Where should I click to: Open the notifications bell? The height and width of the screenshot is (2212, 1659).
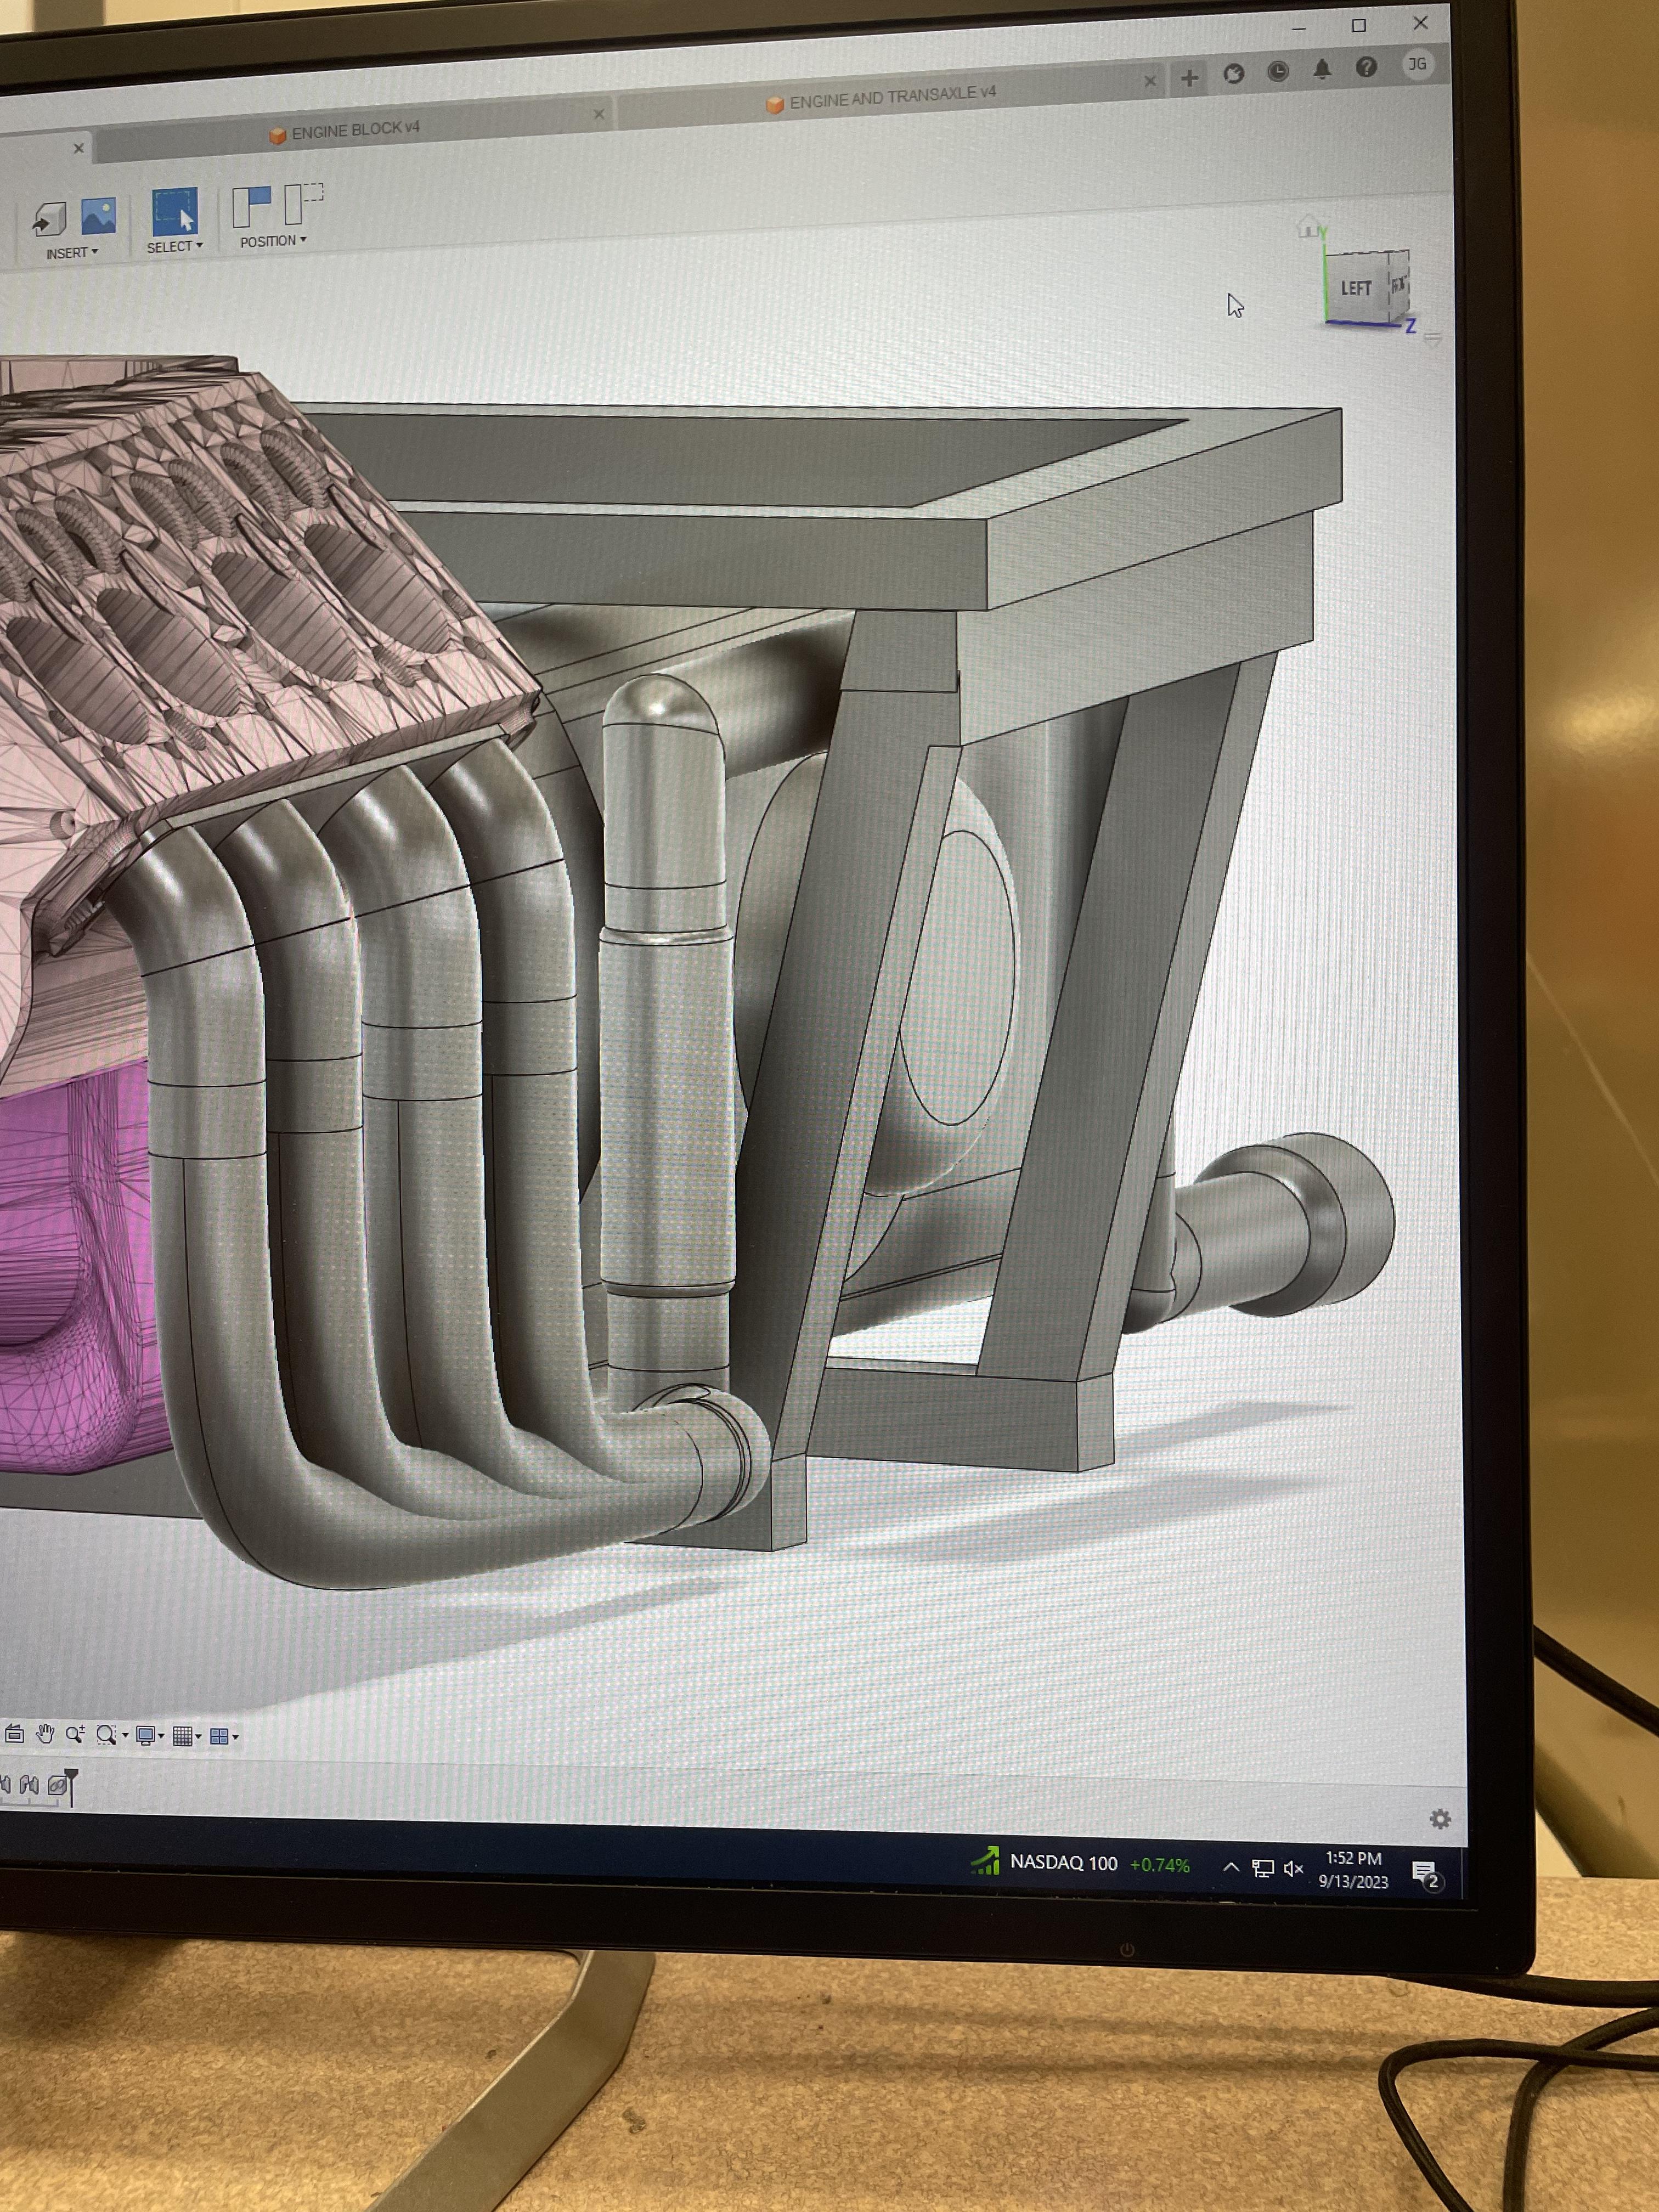pyautogui.click(x=1322, y=69)
